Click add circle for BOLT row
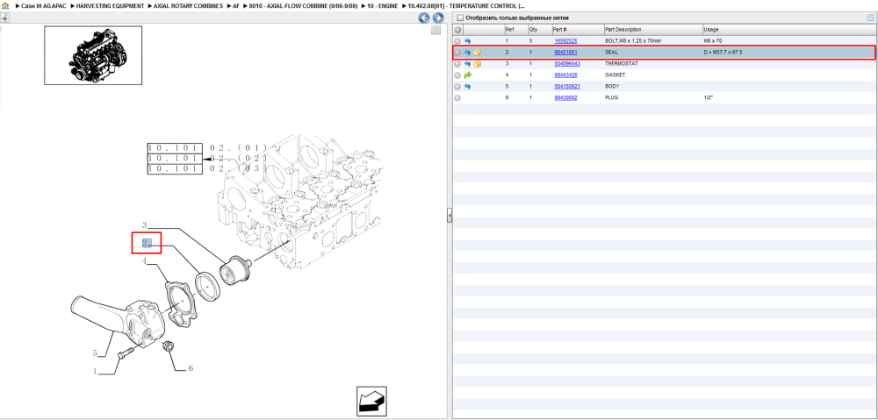 click(x=457, y=41)
